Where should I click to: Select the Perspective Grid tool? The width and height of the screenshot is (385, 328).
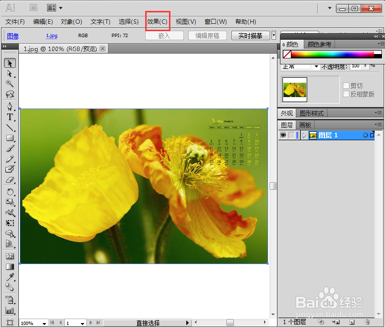click(x=10, y=244)
